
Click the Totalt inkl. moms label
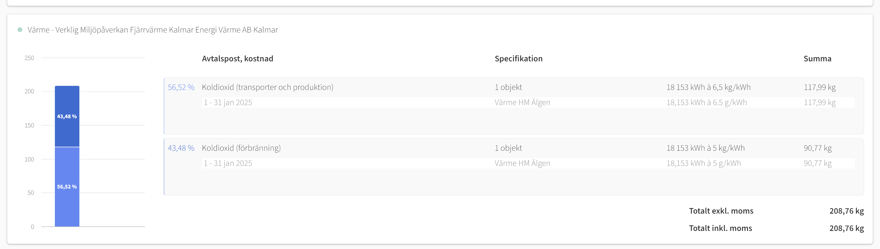pos(721,228)
